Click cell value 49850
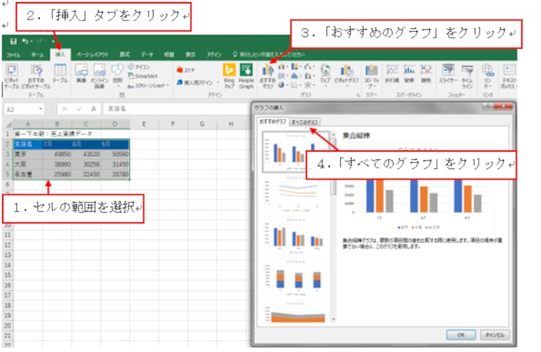Viewport: 541px width, 352px height. click(x=57, y=154)
